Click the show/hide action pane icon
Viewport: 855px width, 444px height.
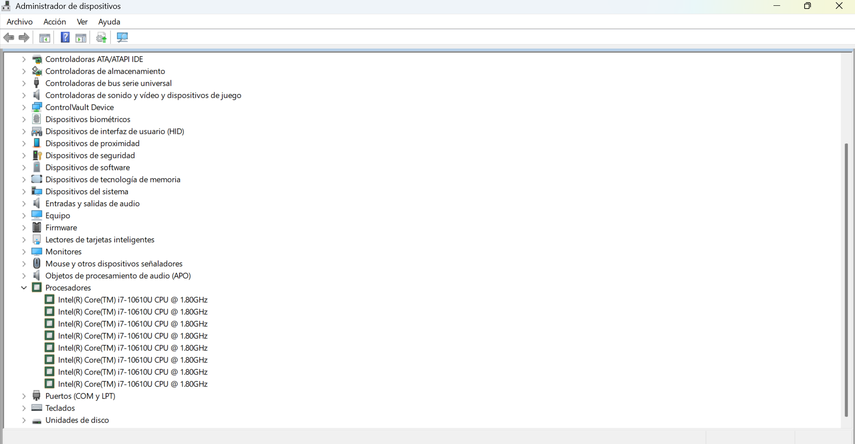pos(81,38)
